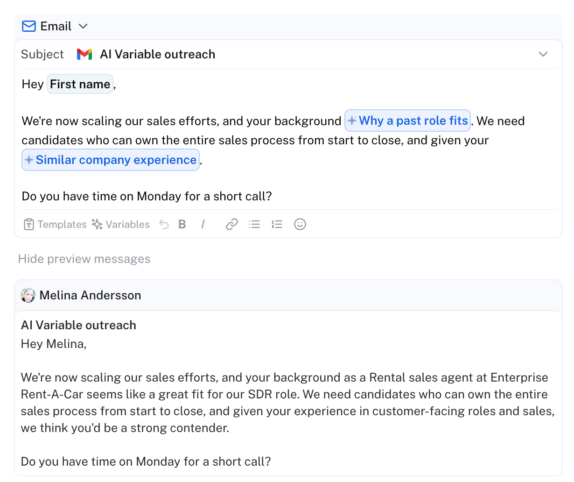
Task: Select the First name variable chip
Action: [x=80, y=84]
